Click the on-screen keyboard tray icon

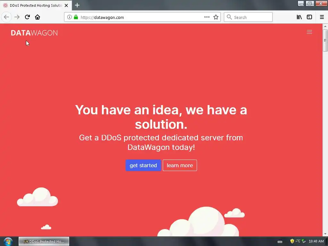coord(280,242)
